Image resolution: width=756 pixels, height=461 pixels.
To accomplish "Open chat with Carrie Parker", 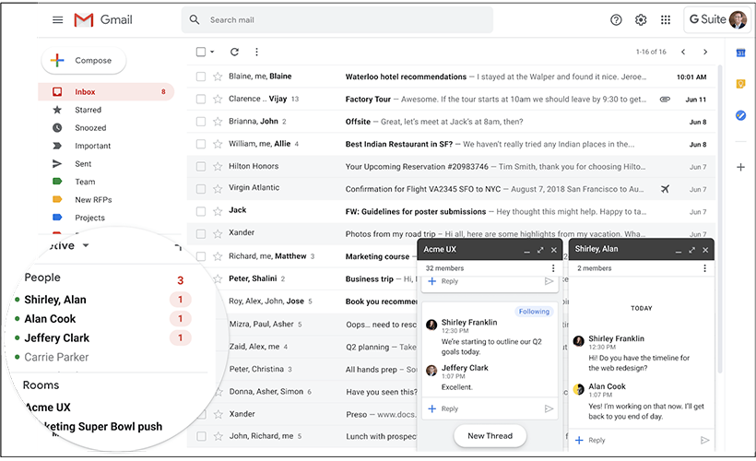I will pos(56,358).
